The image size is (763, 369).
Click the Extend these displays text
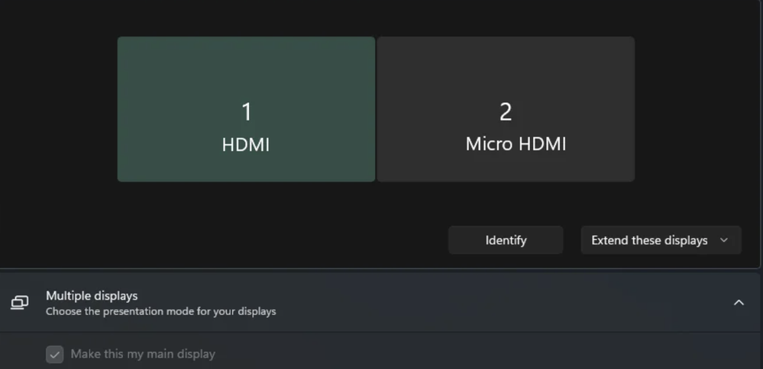(649, 240)
